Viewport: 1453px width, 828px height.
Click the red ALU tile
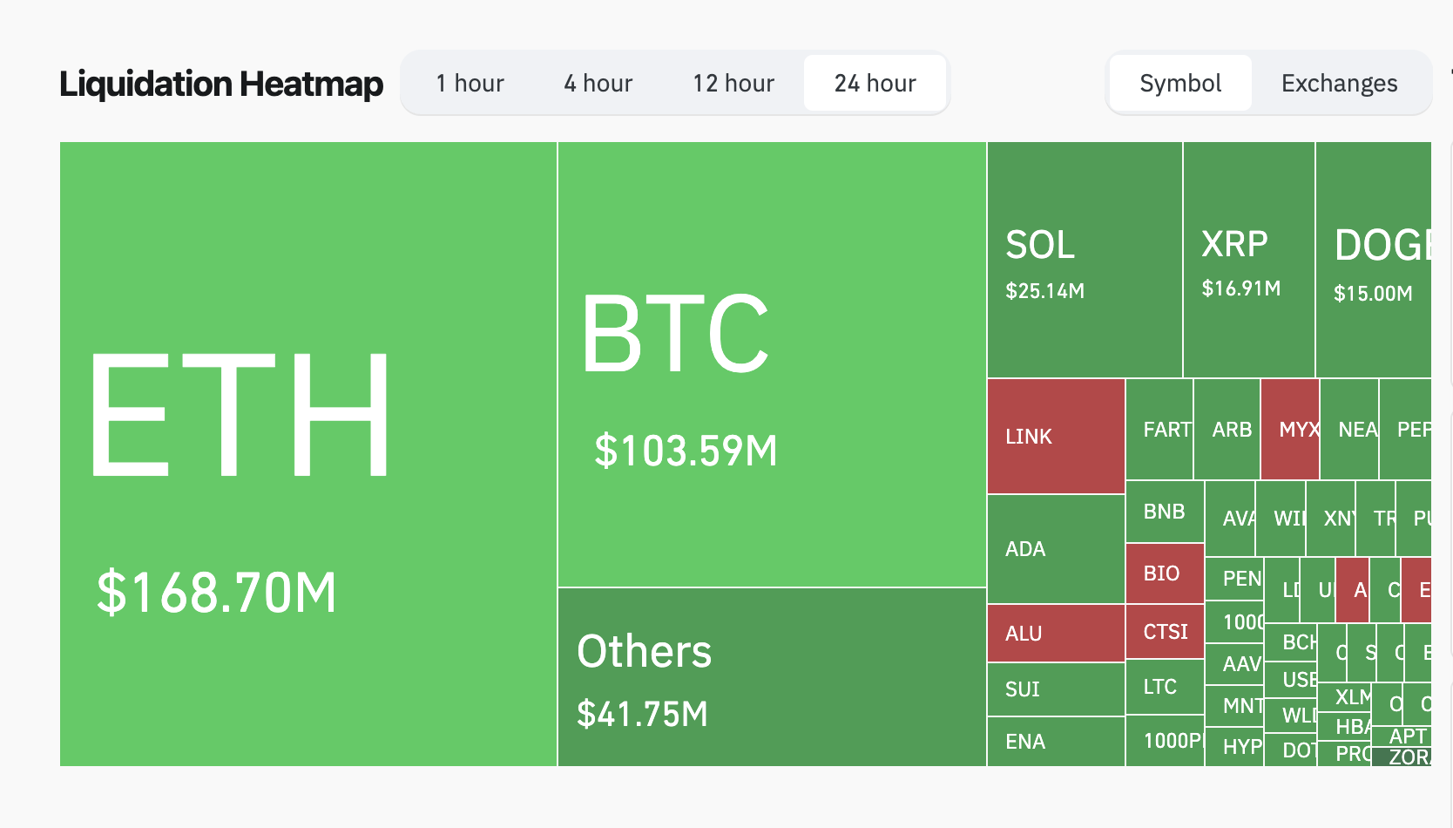pyautogui.click(x=1054, y=633)
